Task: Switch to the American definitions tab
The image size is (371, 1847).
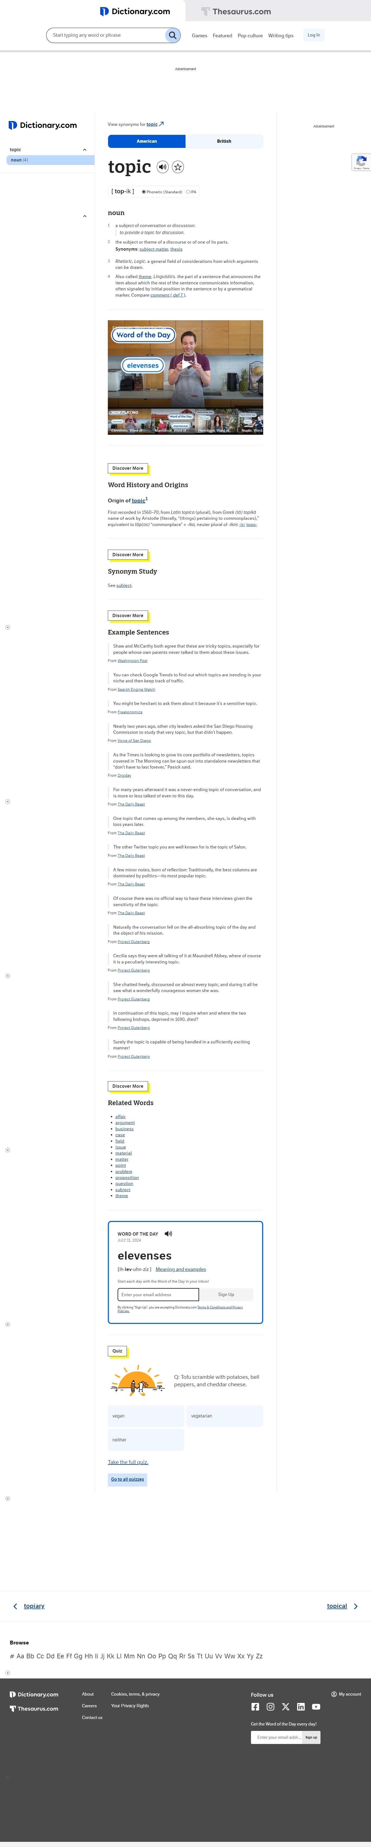Action: 147,141
